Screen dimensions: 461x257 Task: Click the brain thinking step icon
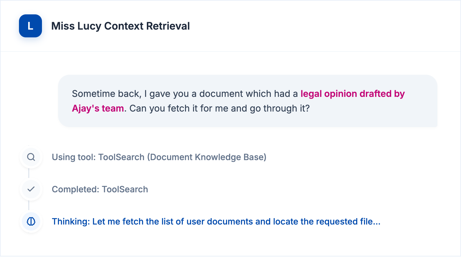tap(31, 221)
